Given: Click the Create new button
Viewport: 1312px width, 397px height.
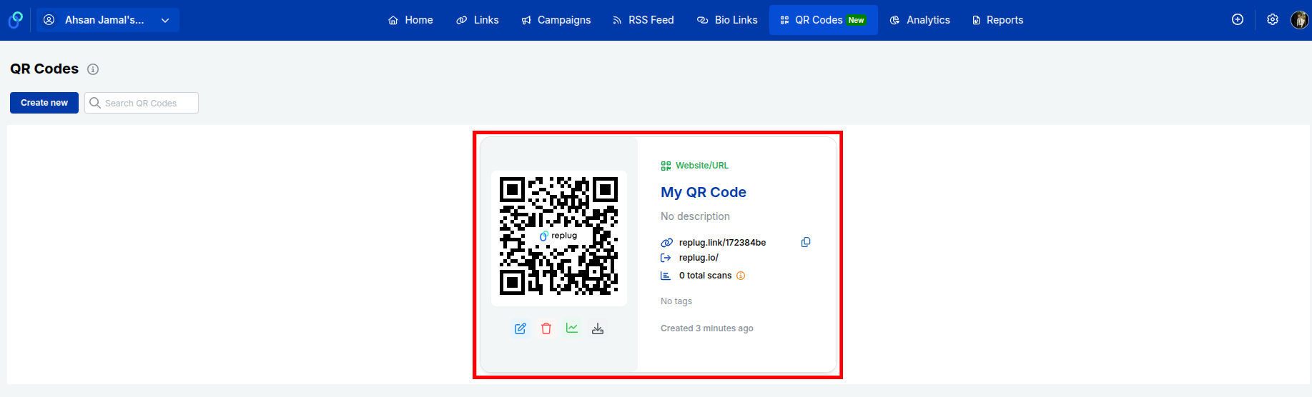Looking at the screenshot, I should [44, 103].
